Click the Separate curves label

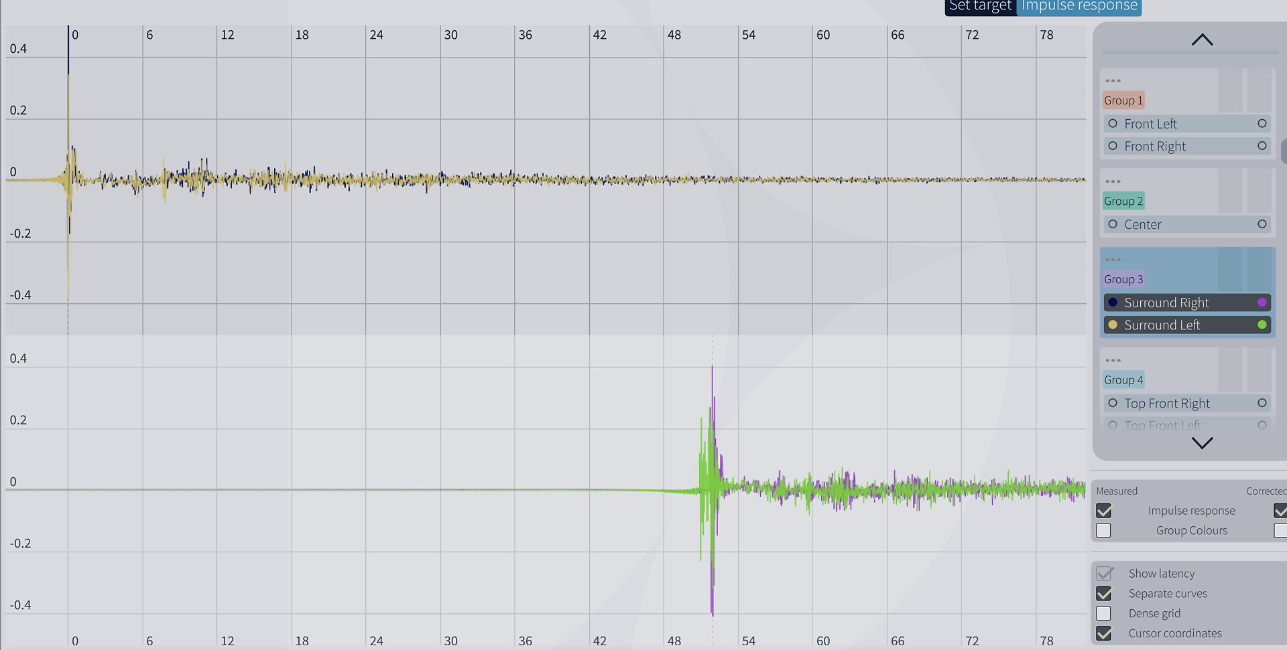tap(1168, 594)
